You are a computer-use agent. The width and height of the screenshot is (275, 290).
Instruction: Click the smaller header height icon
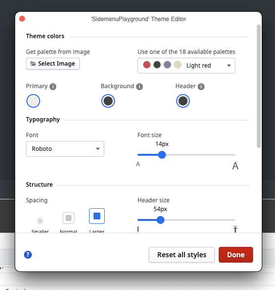138,229
